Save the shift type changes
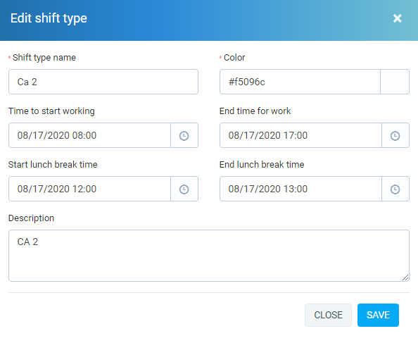Viewport: 418px width, 343px height. coord(378,315)
